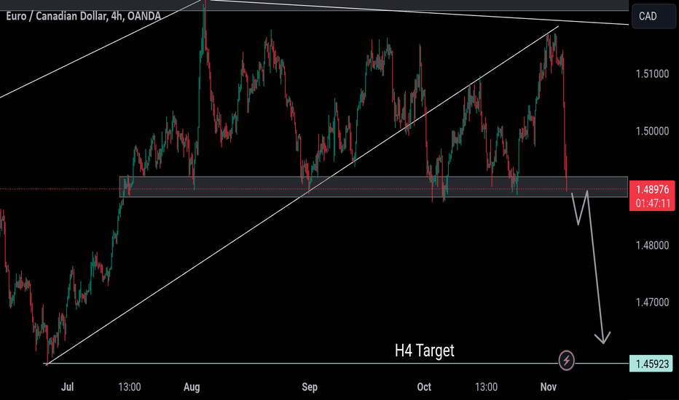Image resolution: width=679 pixels, height=400 pixels.
Task: Click the Aug label on time axis
Action: pos(192,387)
